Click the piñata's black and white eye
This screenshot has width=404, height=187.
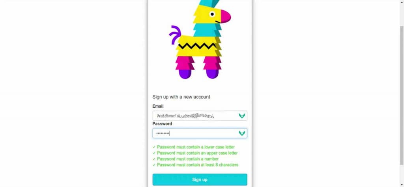[212, 14]
